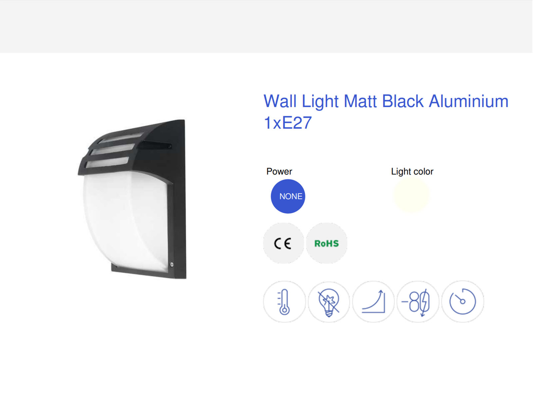Click the surge protection lightning icon
The image size is (533, 400).
[x=418, y=302]
